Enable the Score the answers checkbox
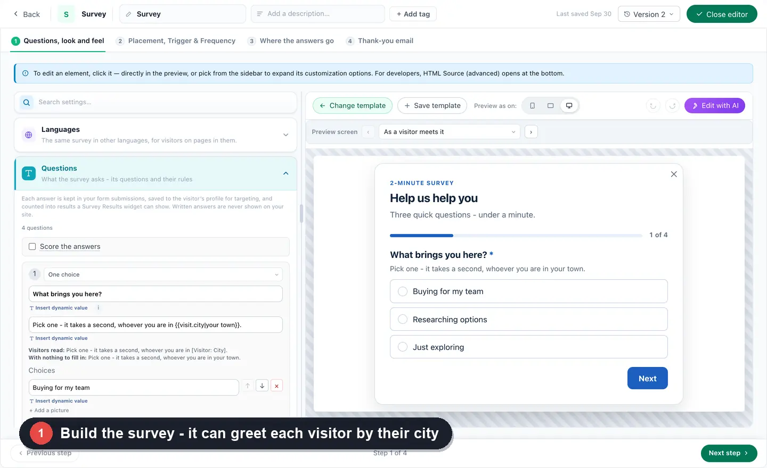 (x=32, y=247)
